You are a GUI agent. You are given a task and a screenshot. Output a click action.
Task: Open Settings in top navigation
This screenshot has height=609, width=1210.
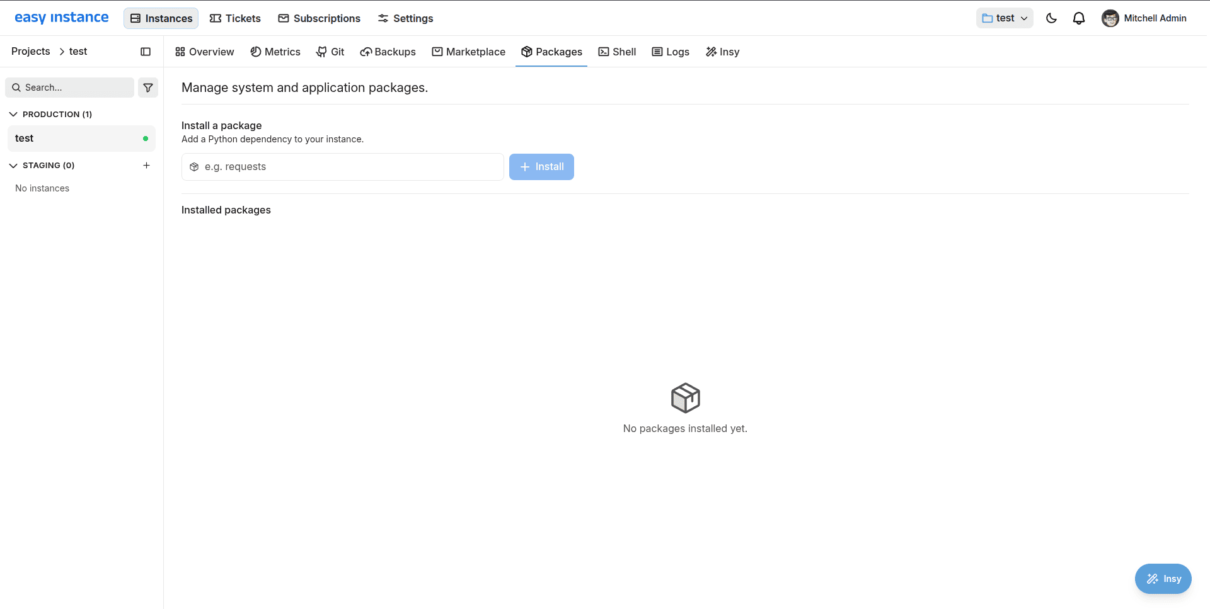406,18
